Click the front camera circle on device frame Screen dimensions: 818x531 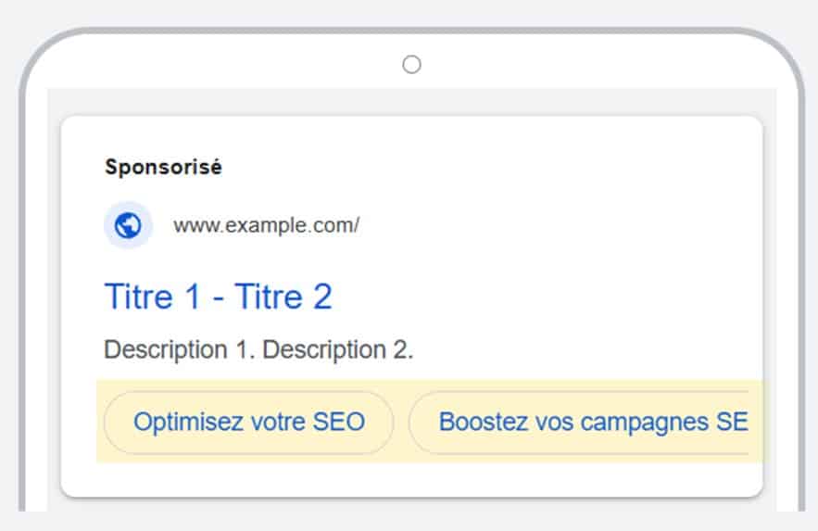[411, 65]
